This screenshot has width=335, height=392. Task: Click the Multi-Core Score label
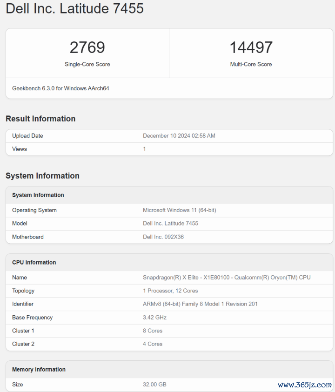251,64
